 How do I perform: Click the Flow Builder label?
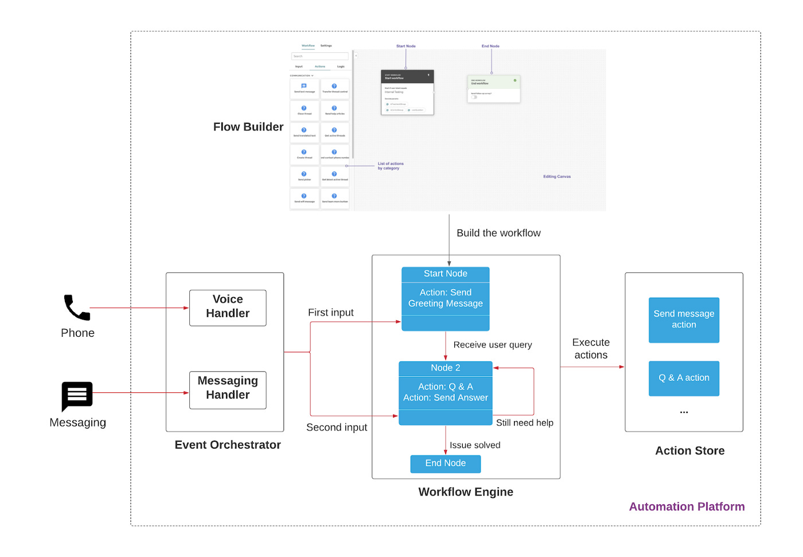pos(248,127)
